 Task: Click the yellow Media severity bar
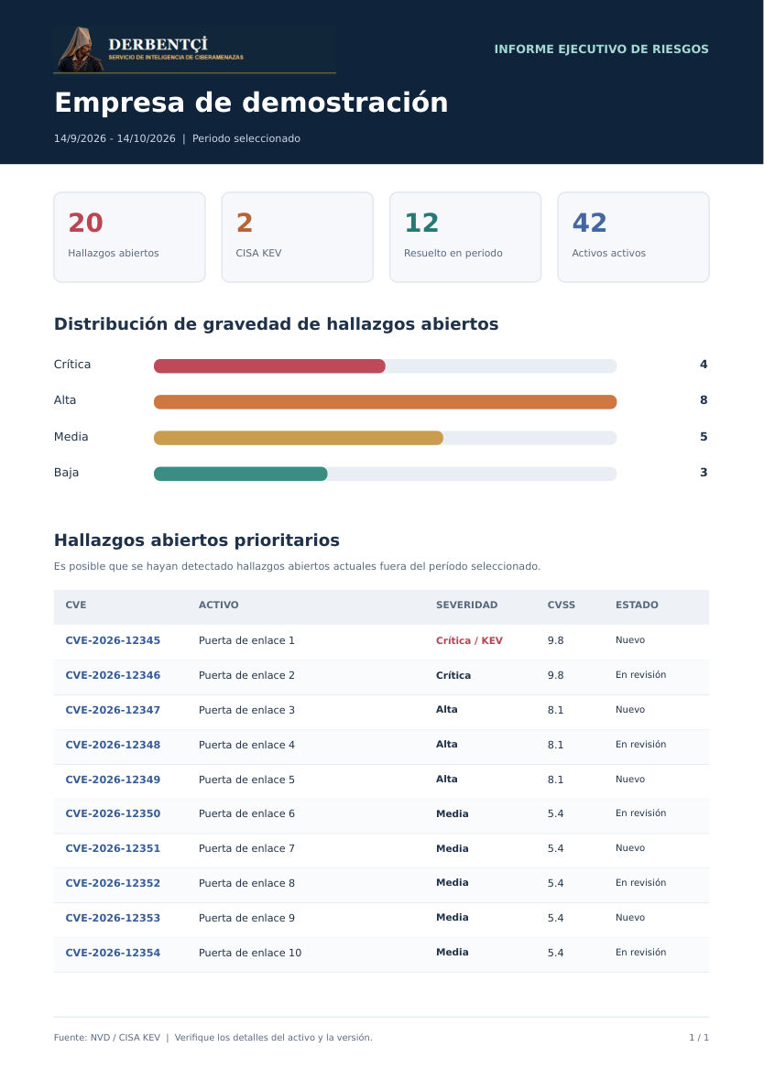299,437
